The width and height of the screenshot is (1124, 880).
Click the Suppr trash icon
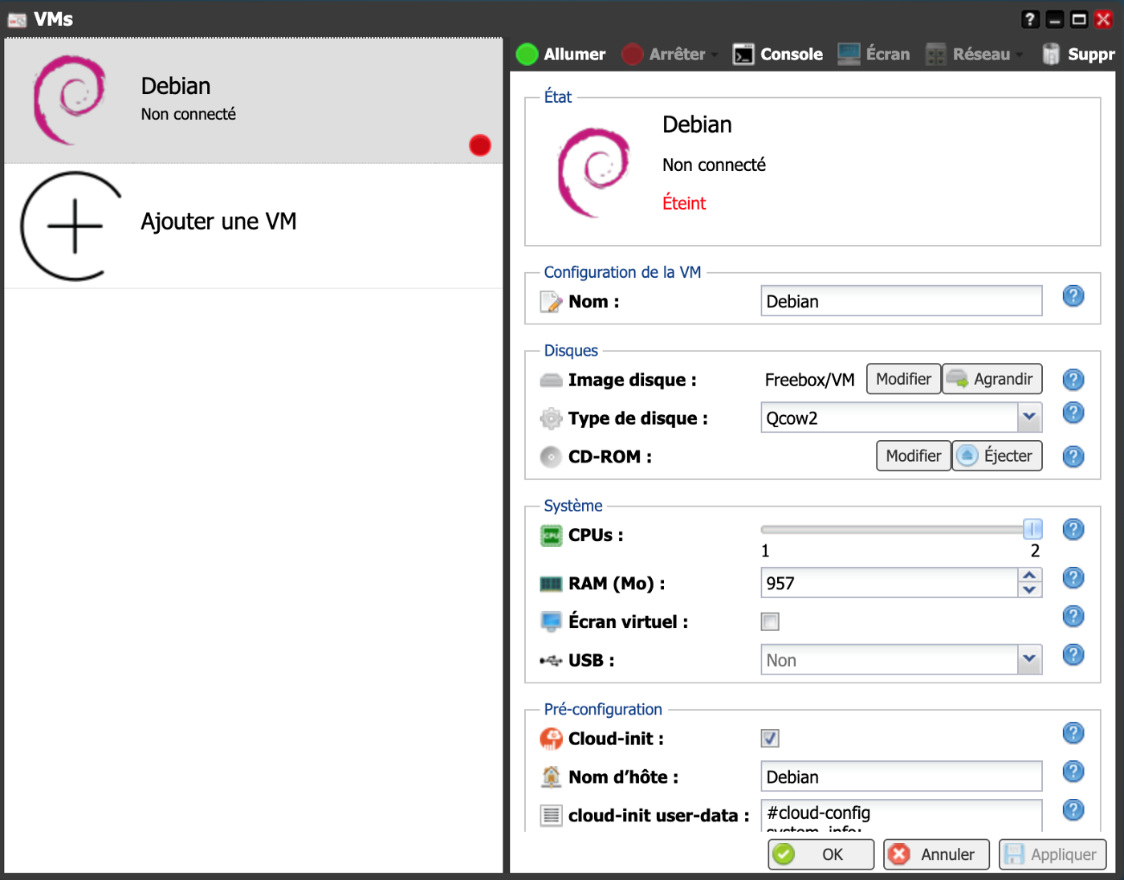pyautogui.click(x=1051, y=54)
